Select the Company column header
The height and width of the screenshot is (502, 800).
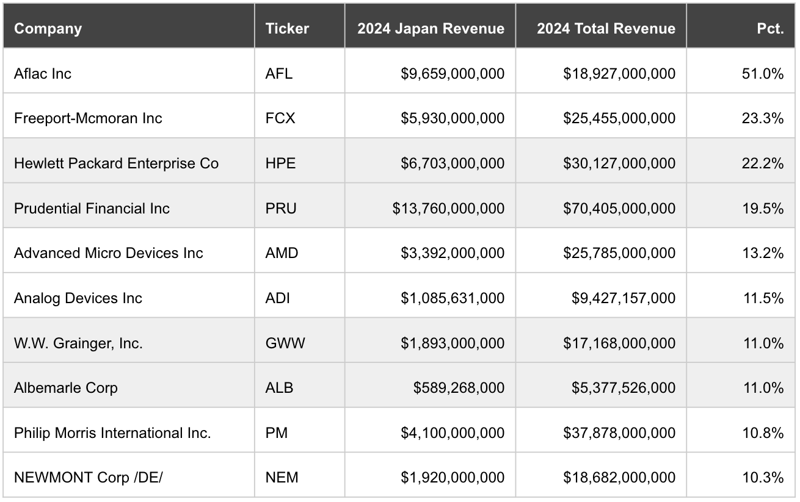pos(129,26)
